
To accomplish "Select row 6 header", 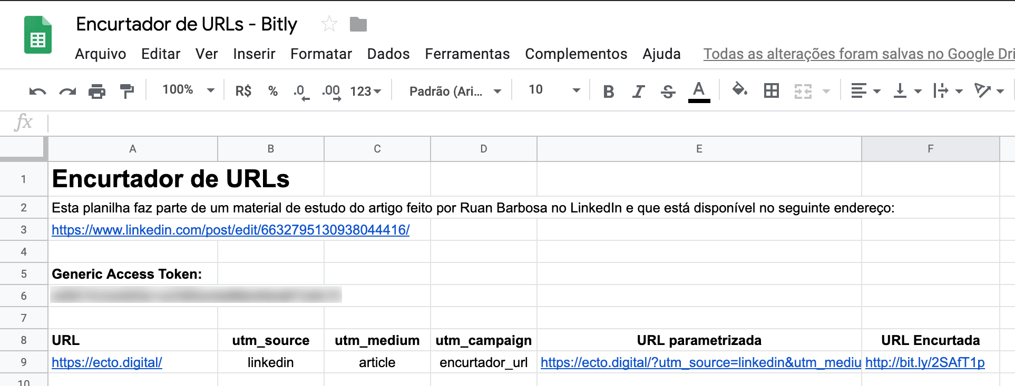I will [24, 296].
